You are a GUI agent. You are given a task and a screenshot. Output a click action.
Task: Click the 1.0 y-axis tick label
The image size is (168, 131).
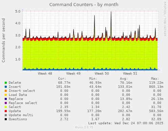click(x=18, y=59)
